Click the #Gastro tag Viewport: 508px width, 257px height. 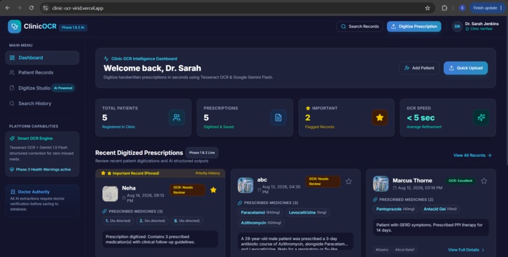coord(382,250)
